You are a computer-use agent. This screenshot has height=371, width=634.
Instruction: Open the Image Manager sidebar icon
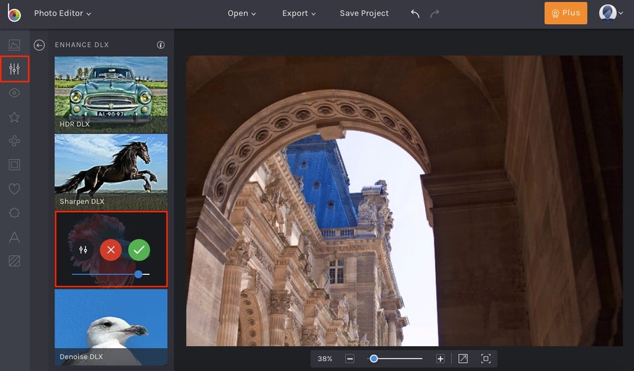(14, 45)
